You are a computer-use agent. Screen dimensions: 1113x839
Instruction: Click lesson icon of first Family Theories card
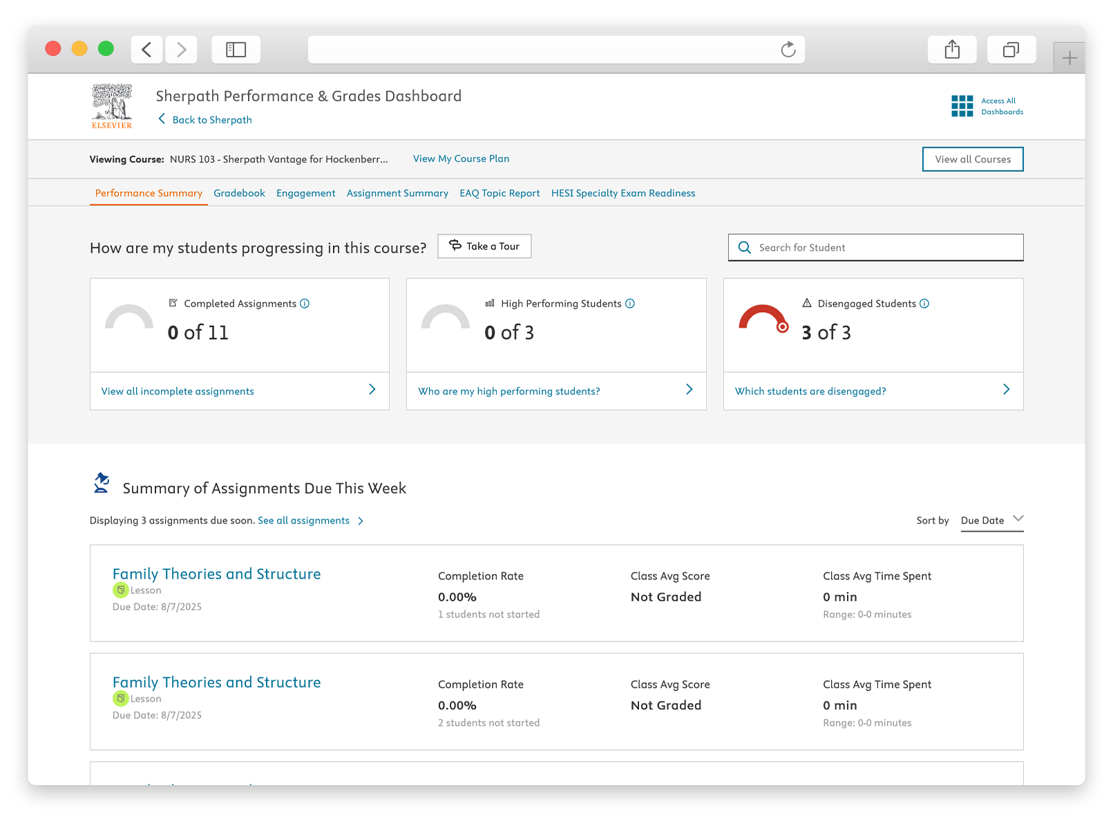(x=120, y=590)
